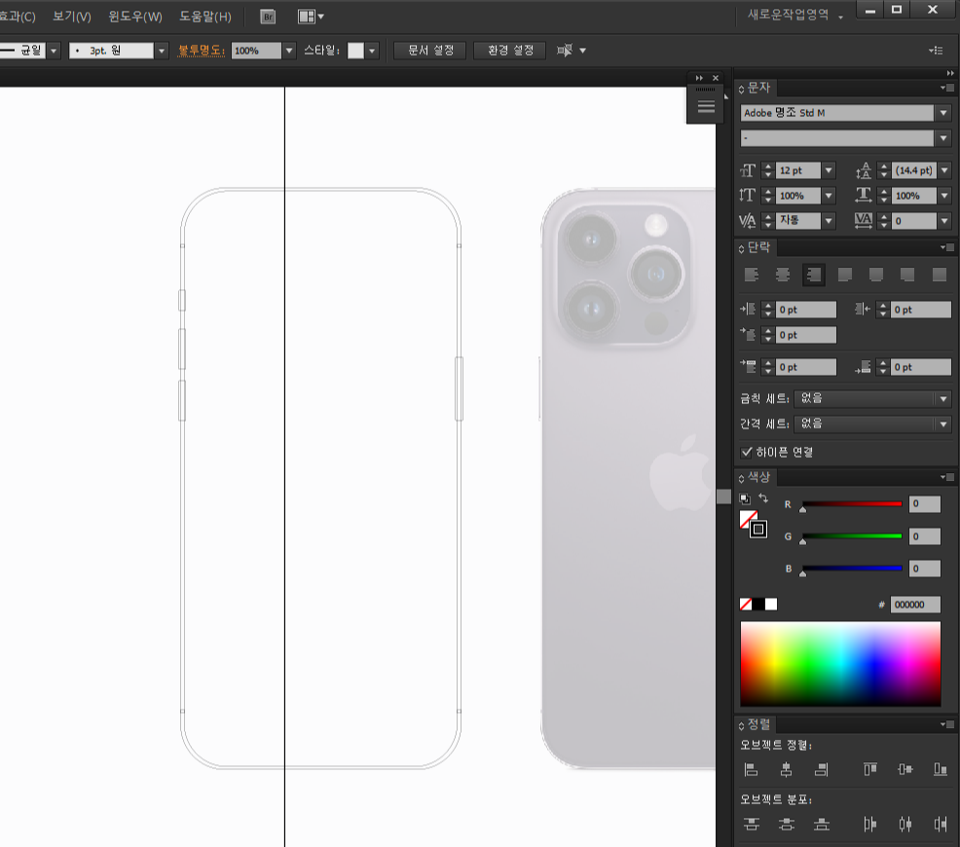Image resolution: width=960 pixels, height=847 pixels.
Task: Select center-align text in 단락 panel
Action: [x=783, y=275]
